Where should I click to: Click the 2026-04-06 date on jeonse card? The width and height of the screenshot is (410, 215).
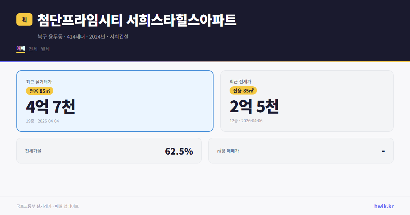(x=252, y=121)
